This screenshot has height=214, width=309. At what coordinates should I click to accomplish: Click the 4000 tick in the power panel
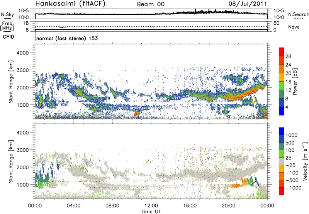point(23,53)
